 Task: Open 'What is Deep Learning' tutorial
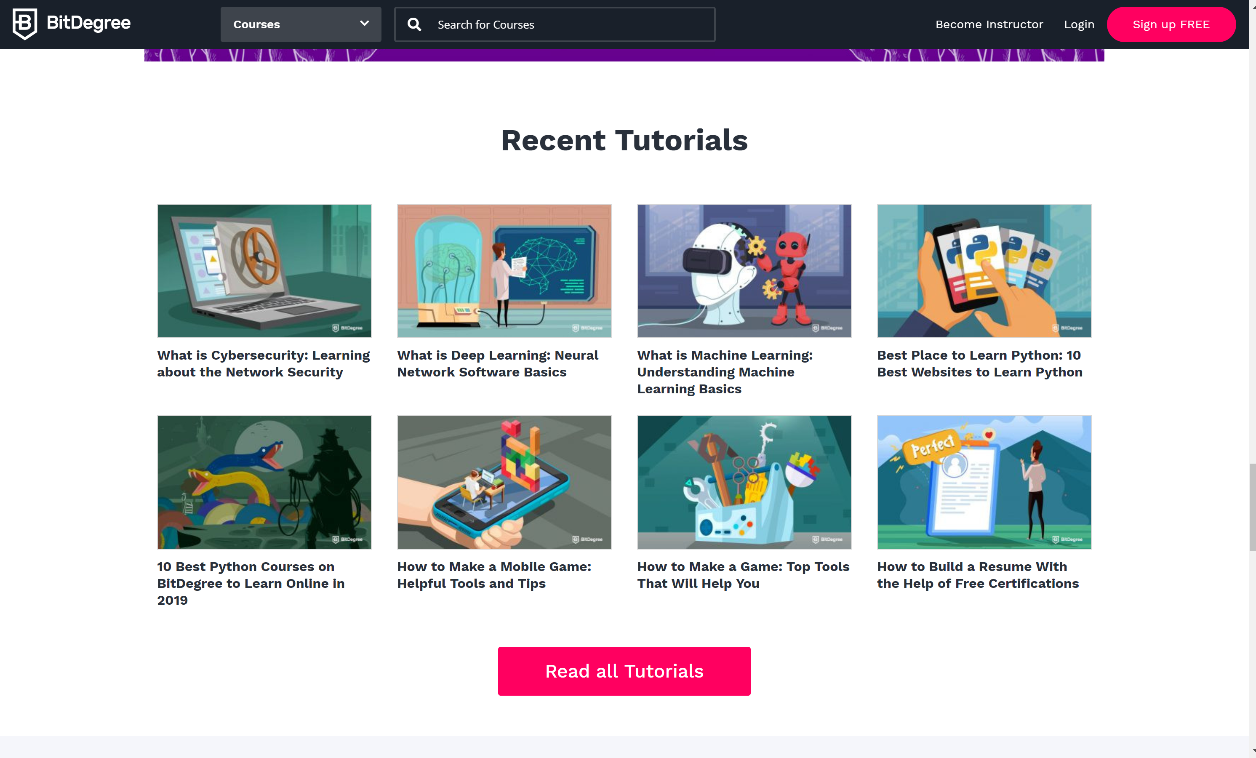point(498,363)
